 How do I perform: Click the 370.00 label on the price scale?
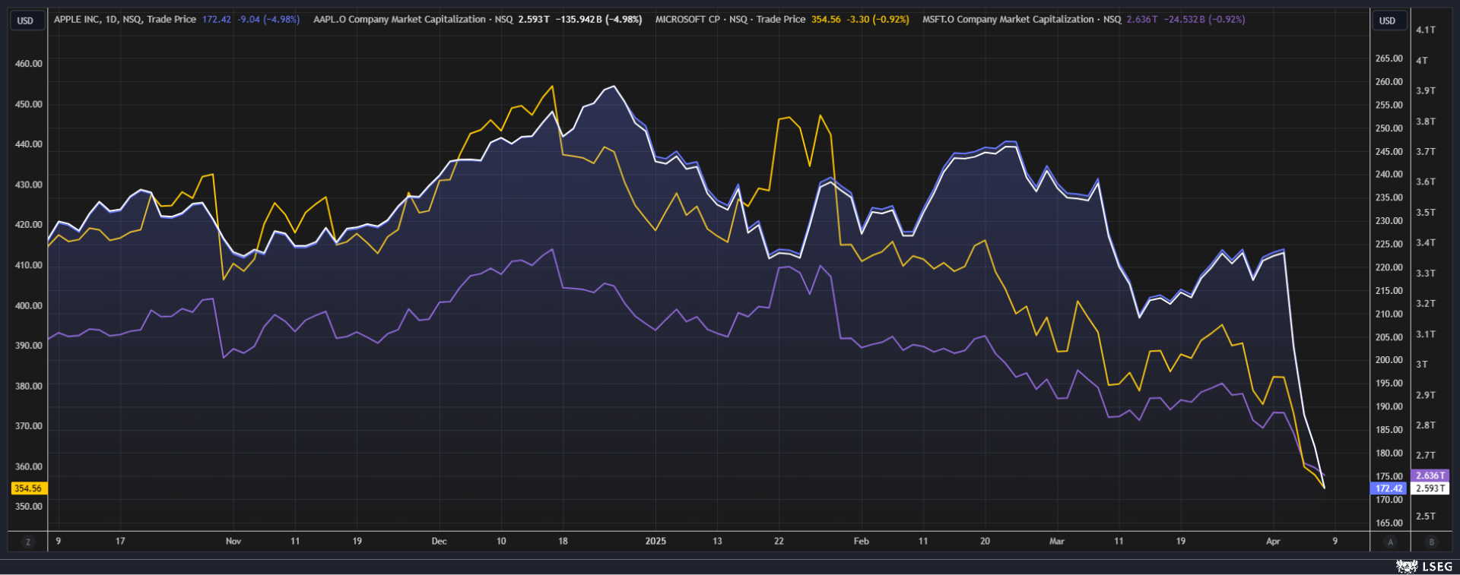tap(29, 426)
